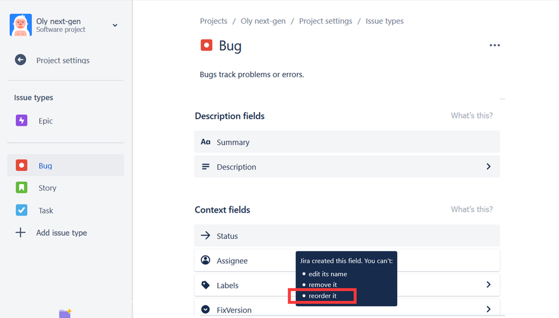Open the project switcher dropdown arrow
The height and width of the screenshot is (318, 559).
(115, 25)
